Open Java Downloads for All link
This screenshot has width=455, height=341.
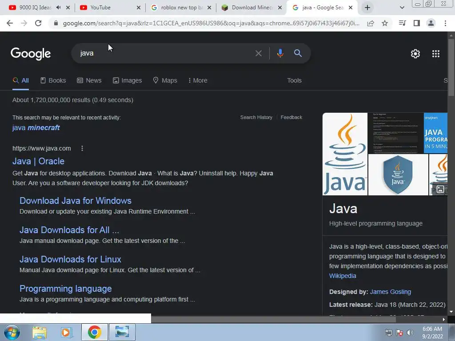[x=69, y=230]
